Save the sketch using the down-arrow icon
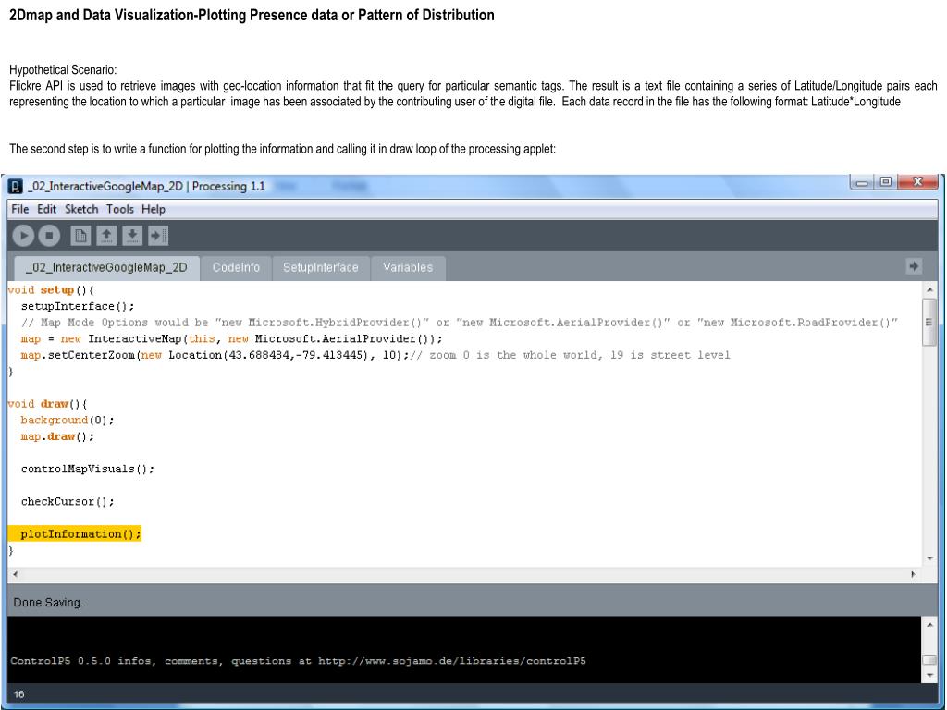947x710 pixels. pyautogui.click(x=132, y=236)
